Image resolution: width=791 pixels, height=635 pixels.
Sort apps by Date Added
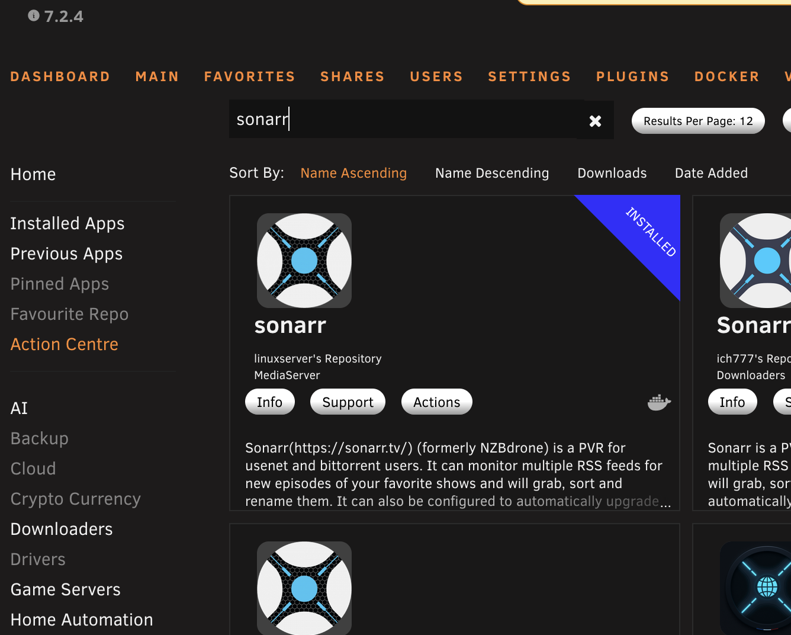[x=711, y=173]
